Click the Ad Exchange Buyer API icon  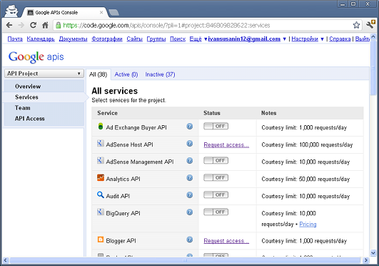(x=101, y=127)
